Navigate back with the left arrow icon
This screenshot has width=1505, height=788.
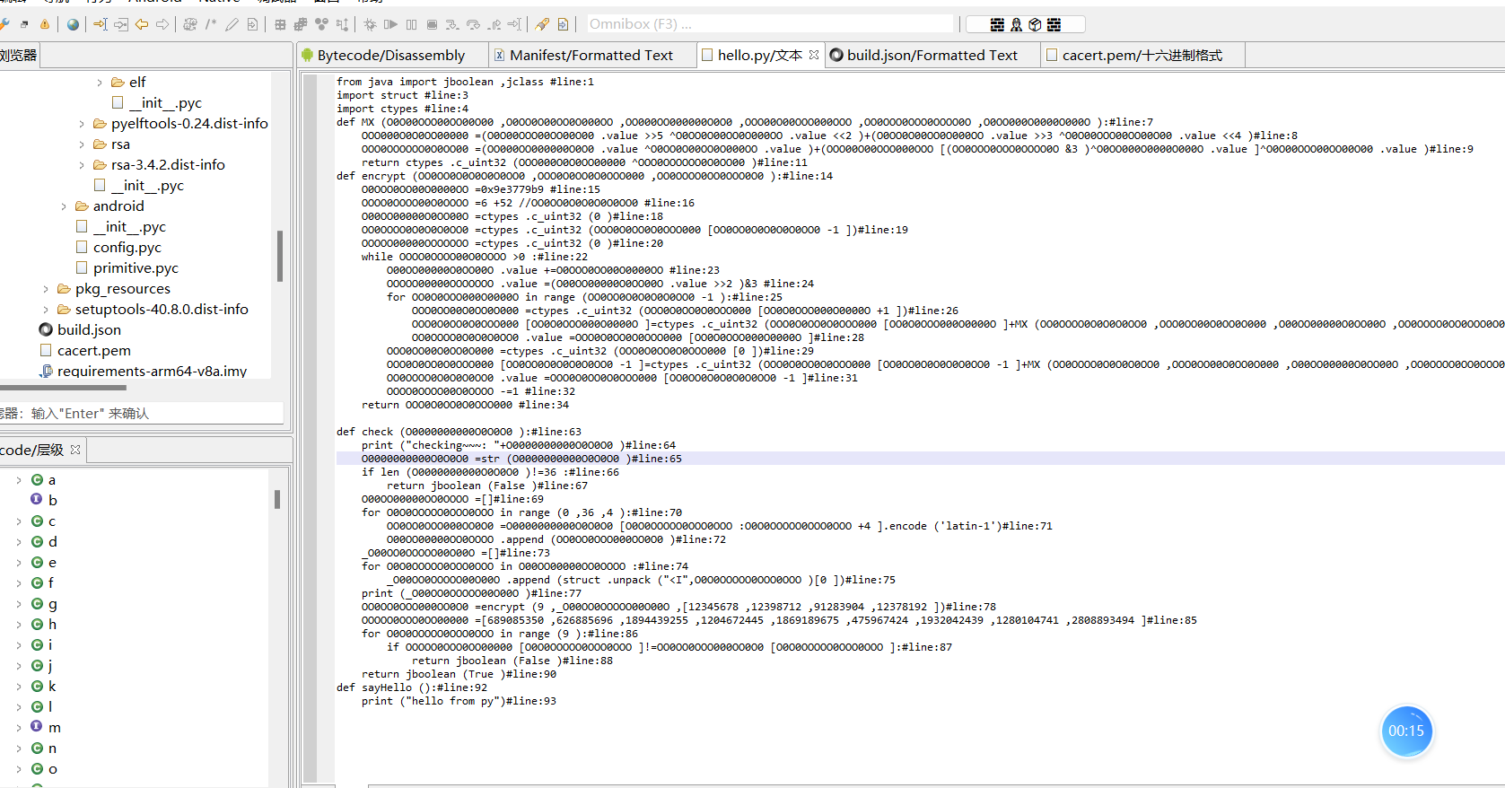click(x=142, y=24)
